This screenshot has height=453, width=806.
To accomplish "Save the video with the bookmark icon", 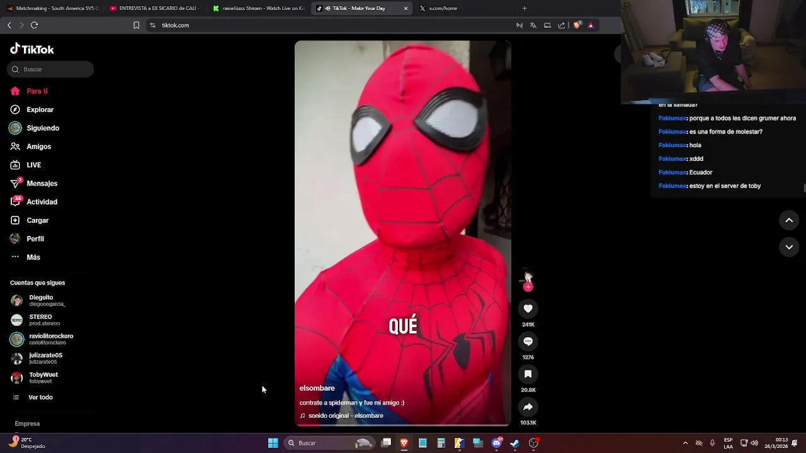I will pos(528,374).
